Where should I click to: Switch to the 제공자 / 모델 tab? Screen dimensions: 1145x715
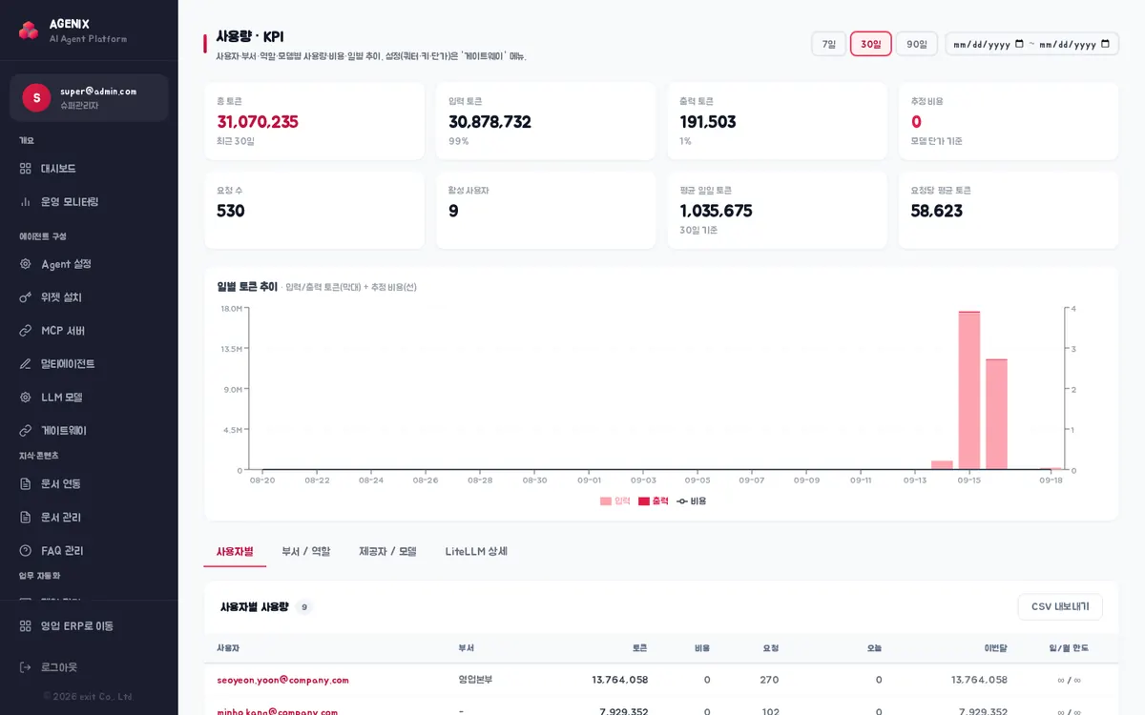coord(387,551)
